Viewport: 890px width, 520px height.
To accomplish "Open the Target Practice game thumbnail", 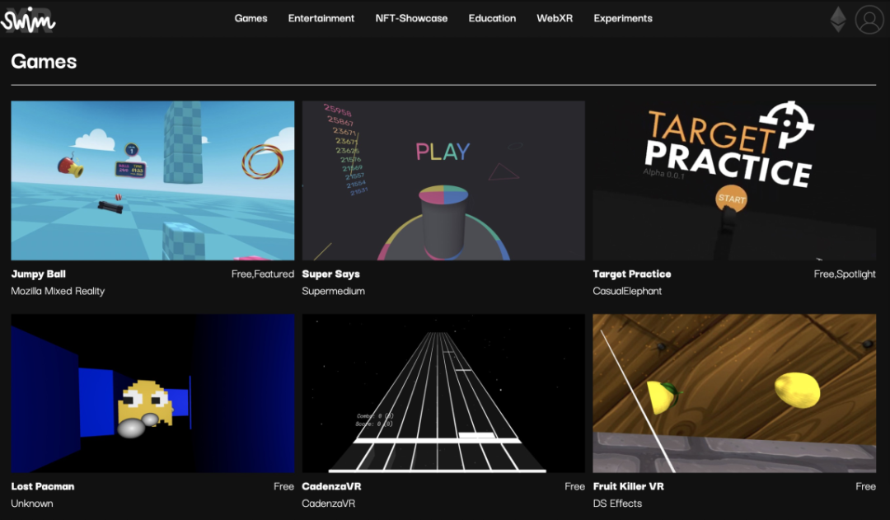I will pyautogui.click(x=734, y=180).
